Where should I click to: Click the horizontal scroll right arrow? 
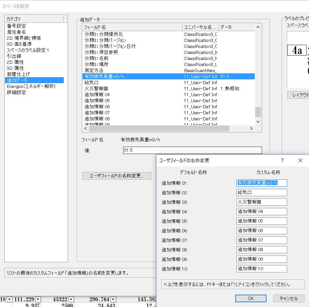251,129
